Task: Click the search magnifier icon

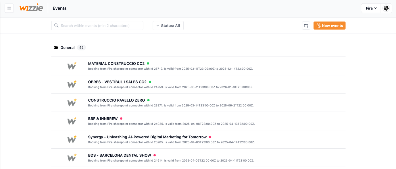Action: [56, 26]
